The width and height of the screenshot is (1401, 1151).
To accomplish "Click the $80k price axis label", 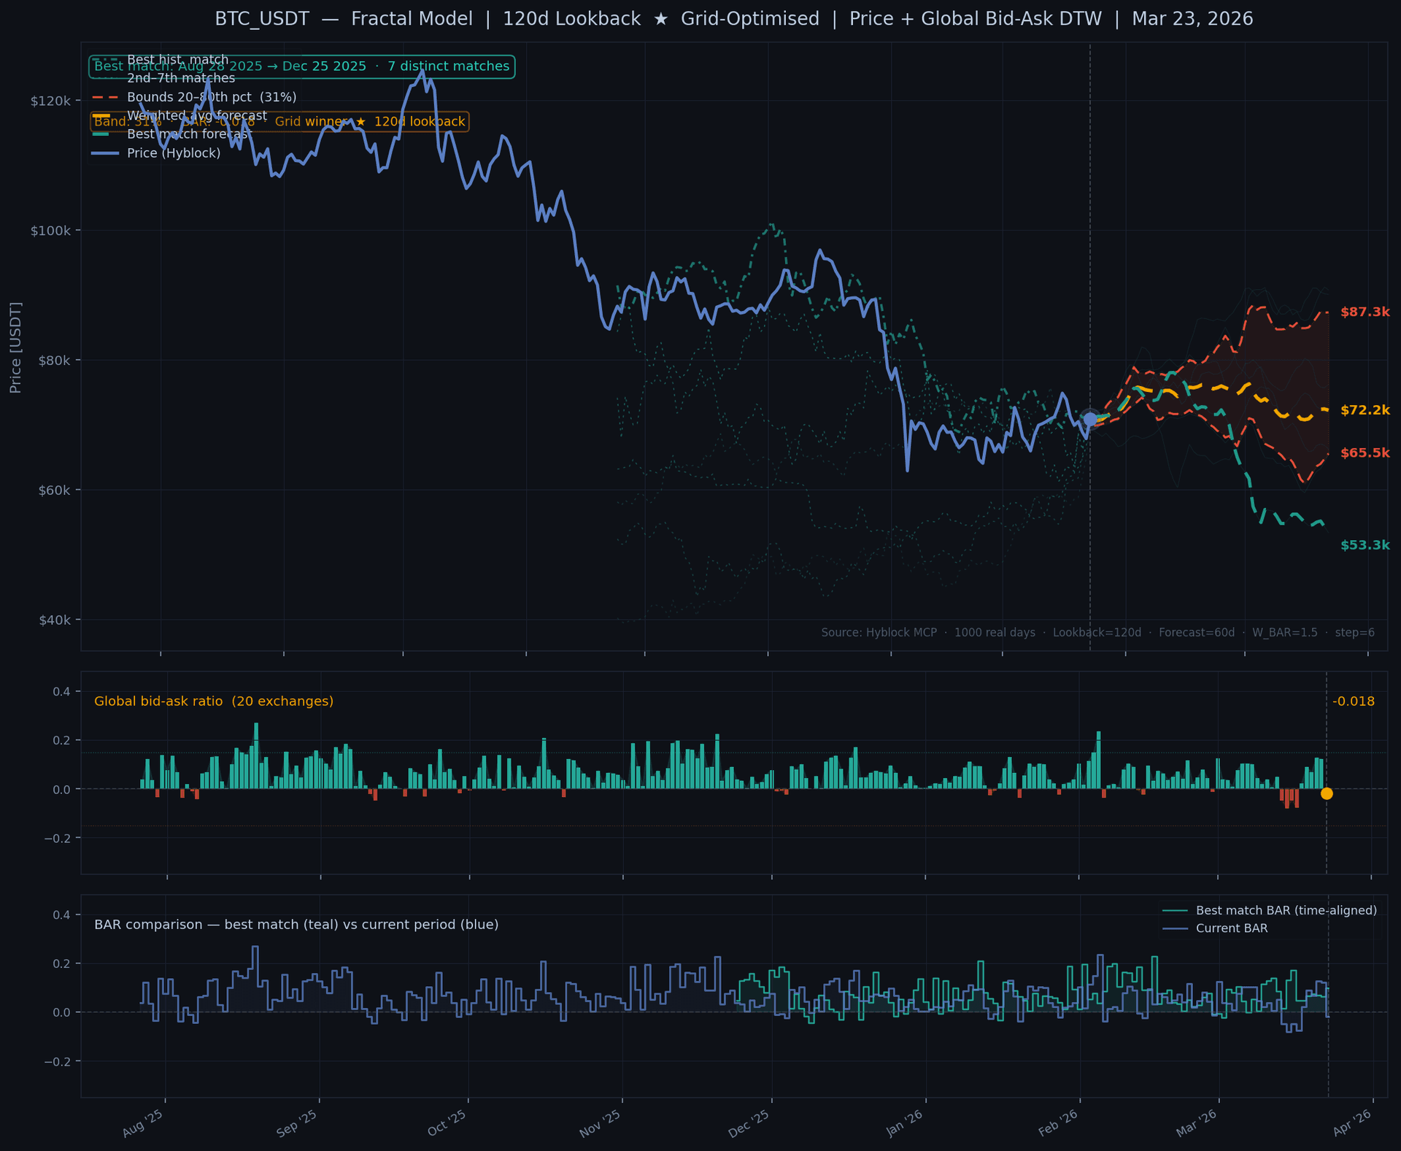I will [x=54, y=361].
